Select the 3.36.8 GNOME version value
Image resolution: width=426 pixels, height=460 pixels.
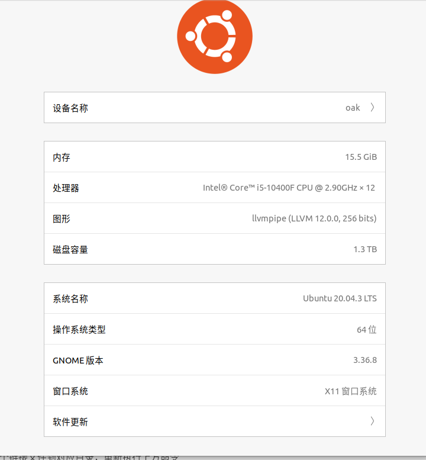(365, 360)
